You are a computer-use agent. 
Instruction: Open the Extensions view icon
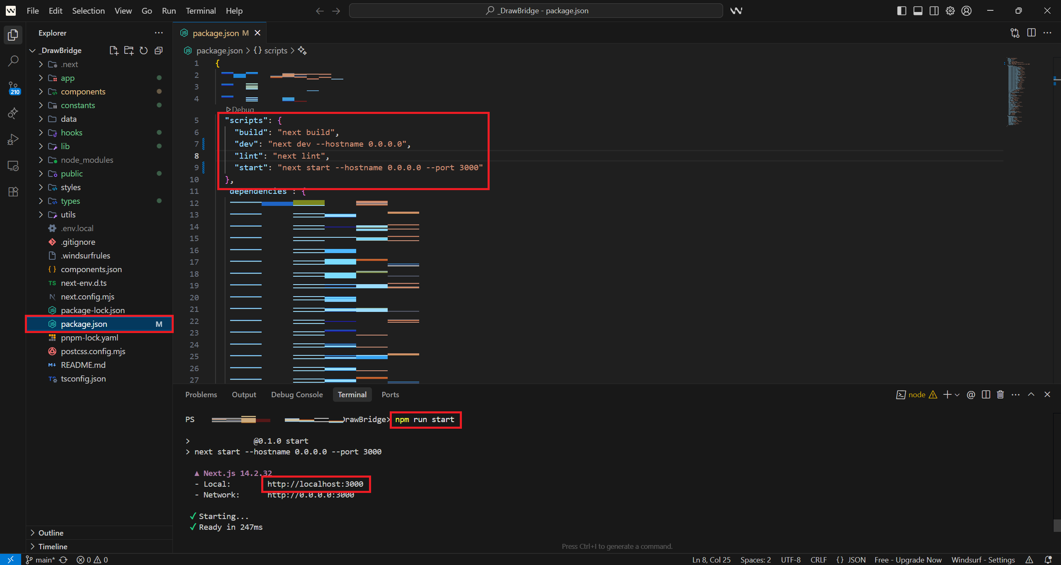(13, 192)
